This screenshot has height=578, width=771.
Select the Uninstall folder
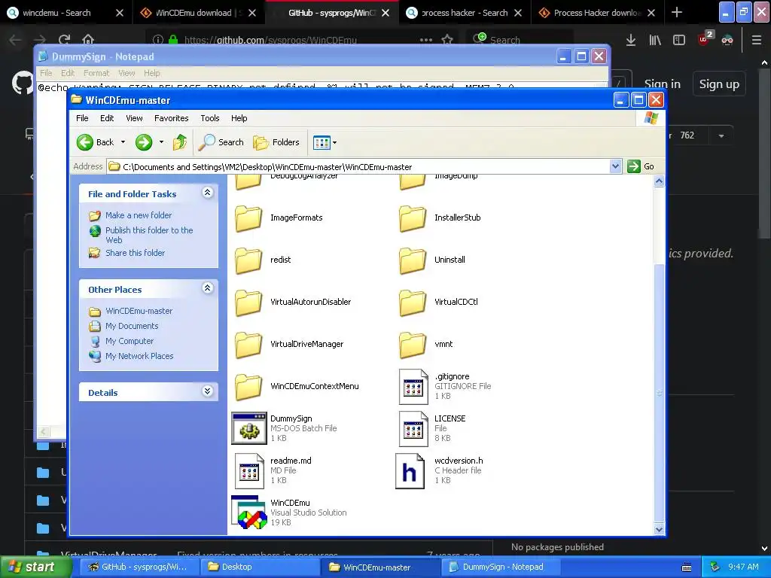click(432, 260)
